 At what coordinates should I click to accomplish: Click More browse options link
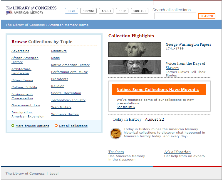(32, 126)
